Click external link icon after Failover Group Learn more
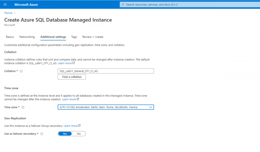260x152 pixels. tap(80, 126)
